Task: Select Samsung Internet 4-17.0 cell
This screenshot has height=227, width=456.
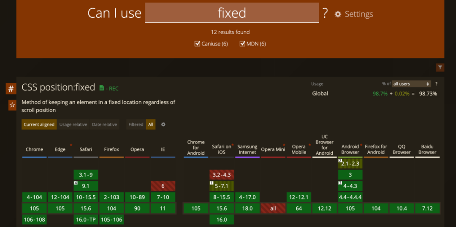Action: (x=247, y=197)
